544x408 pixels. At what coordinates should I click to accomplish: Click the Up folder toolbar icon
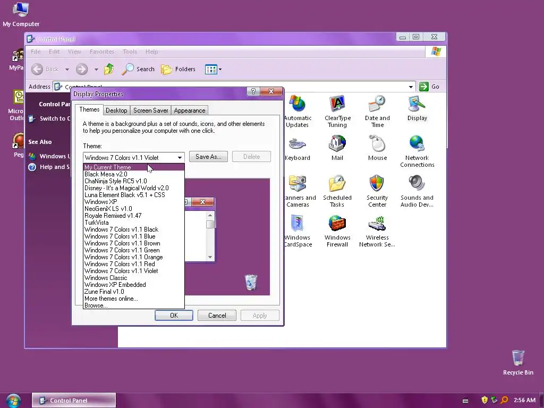coord(109,69)
